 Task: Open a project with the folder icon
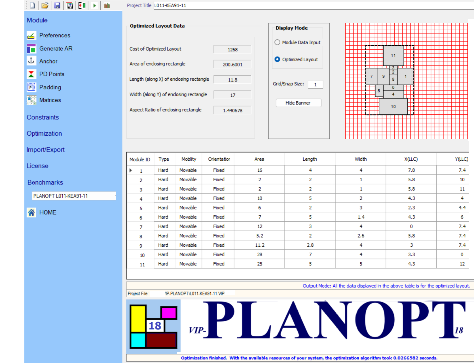(45, 5)
